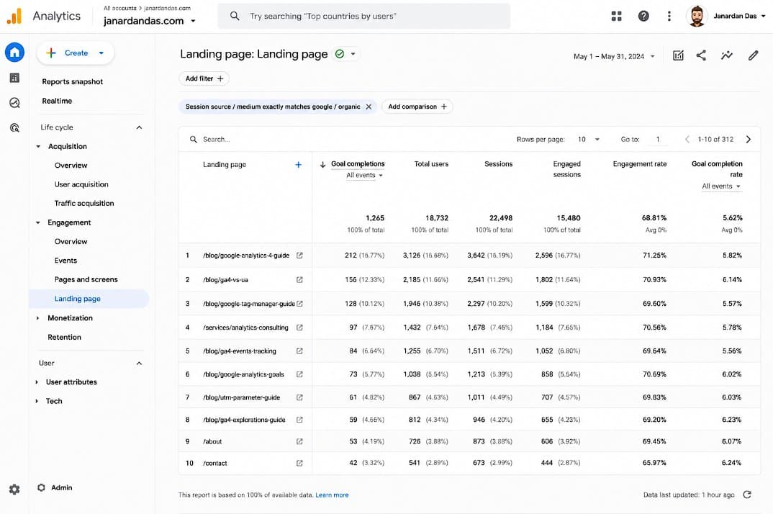The width and height of the screenshot is (773, 514).
Task: Open /about page external link icon
Action: (299, 441)
